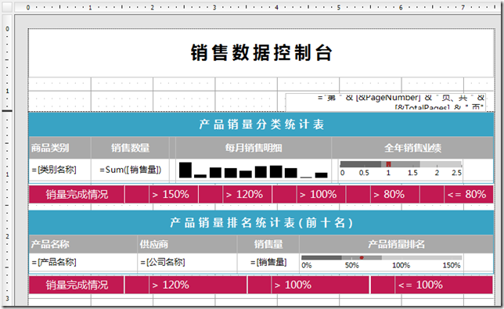Screen dimensions: 504x309
Task: Click the 商品类别 column header
Action: click(59, 148)
